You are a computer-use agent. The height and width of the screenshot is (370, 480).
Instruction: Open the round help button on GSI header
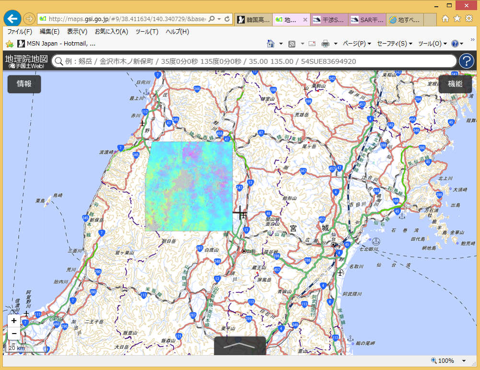click(x=466, y=61)
